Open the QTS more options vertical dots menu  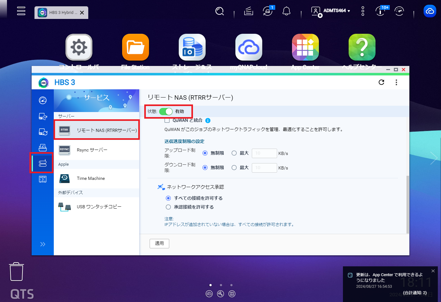[x=363, y=11]
